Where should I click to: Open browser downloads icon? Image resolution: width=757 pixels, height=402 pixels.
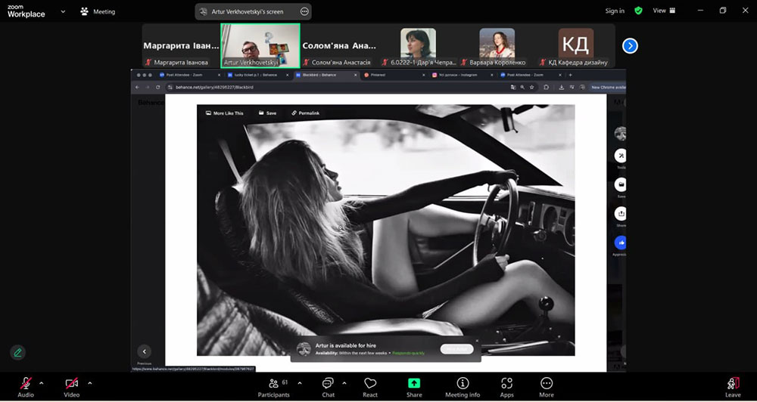[562, 87]
